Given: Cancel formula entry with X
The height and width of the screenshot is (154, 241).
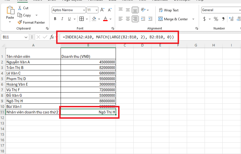Looking at the screenshot, I should [x=38, y=37].
